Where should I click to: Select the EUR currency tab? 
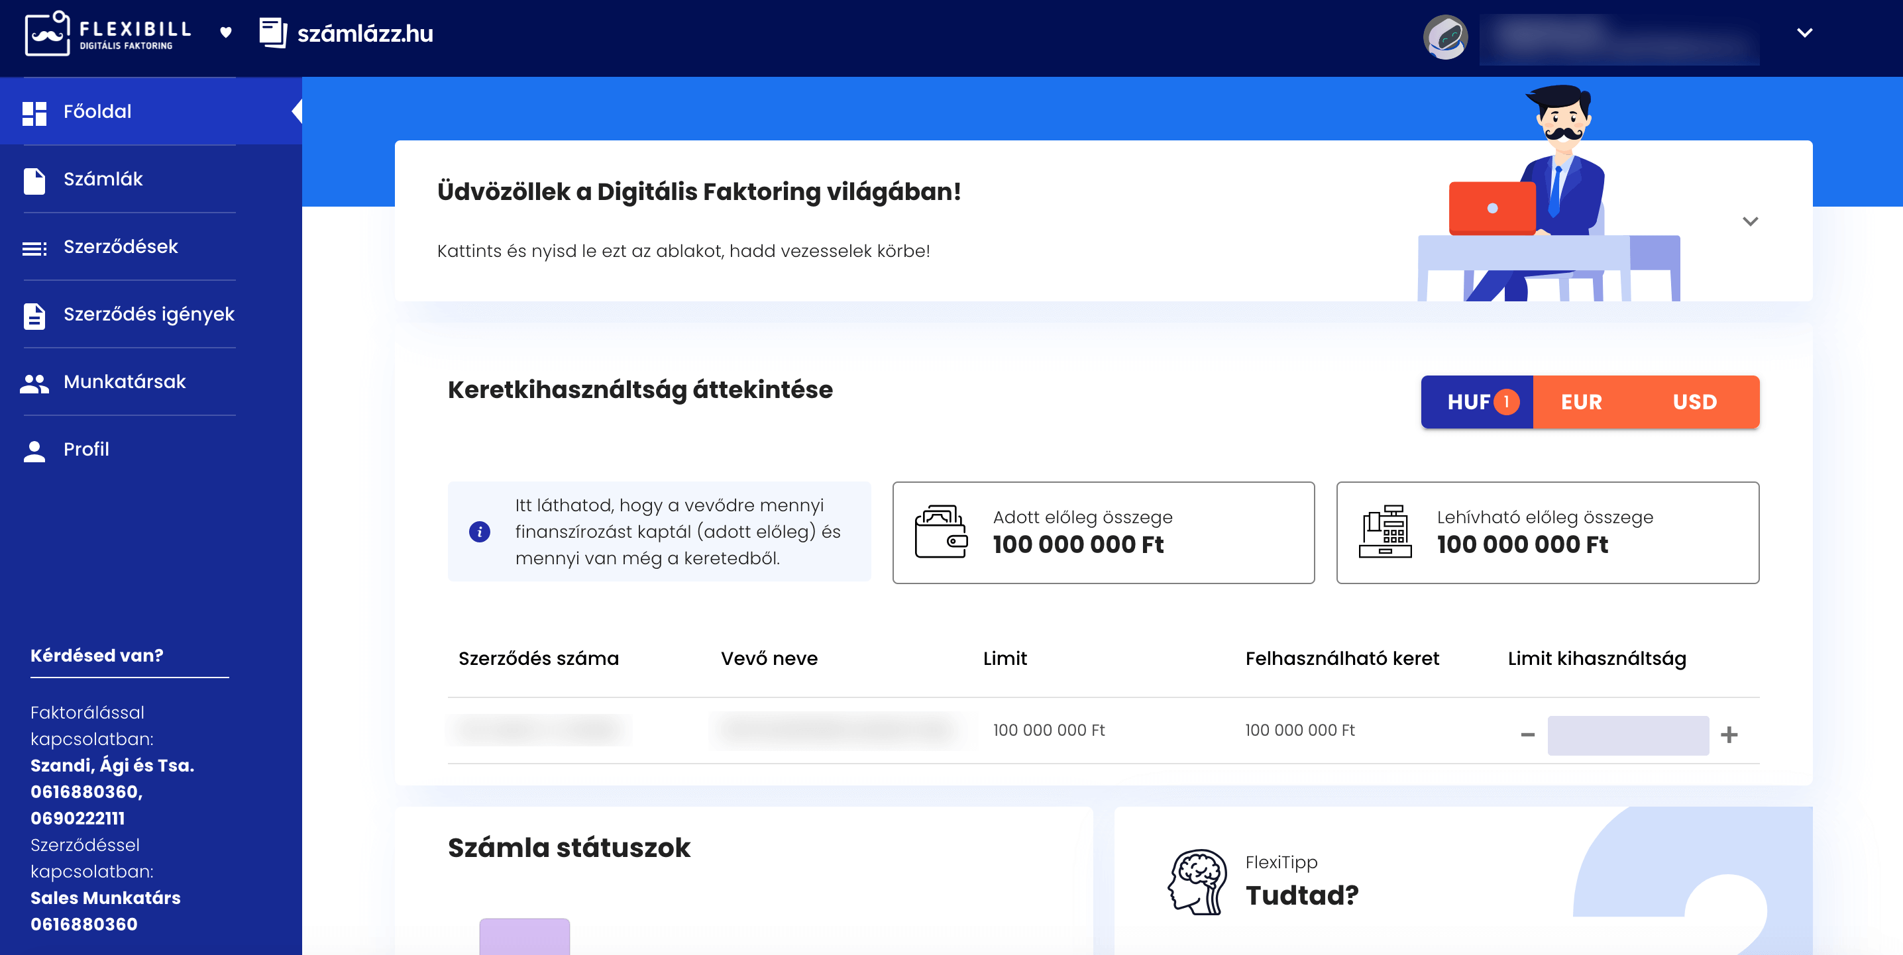[1581, 402]
